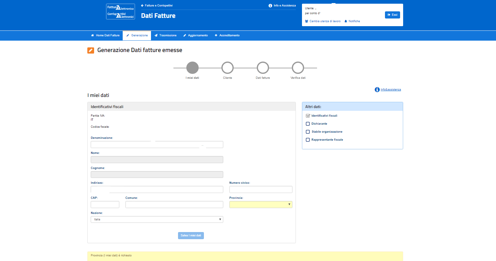Switch to the Aggiornamento tab
496x261 pixels.
(x=196, y=35)
